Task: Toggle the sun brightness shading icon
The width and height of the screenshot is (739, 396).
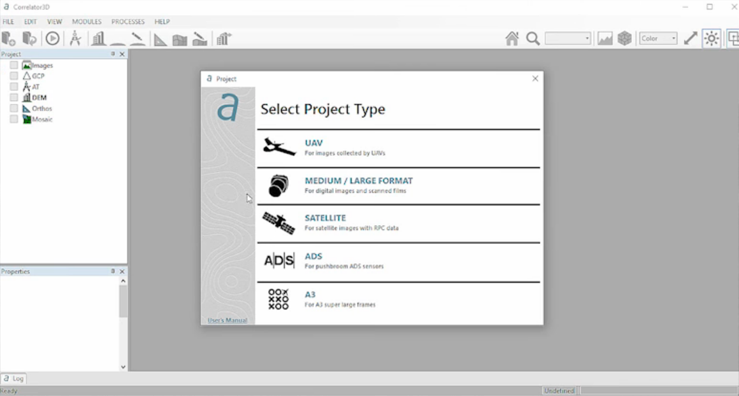Action: pos(711,39)
